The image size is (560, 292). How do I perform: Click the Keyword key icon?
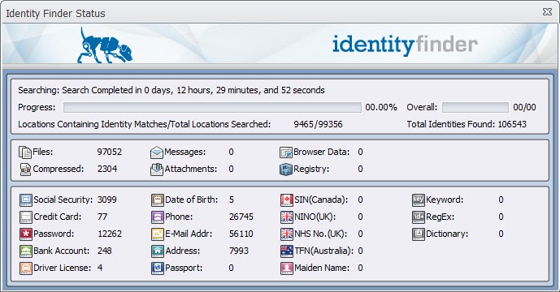(x=419, y=200)
